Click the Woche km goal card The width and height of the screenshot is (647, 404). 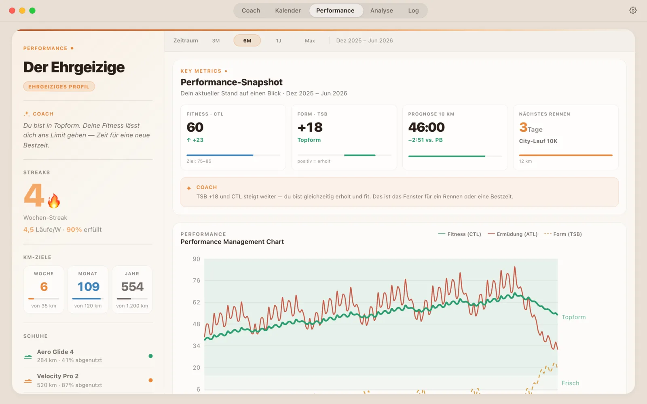[x=44, y=289]
